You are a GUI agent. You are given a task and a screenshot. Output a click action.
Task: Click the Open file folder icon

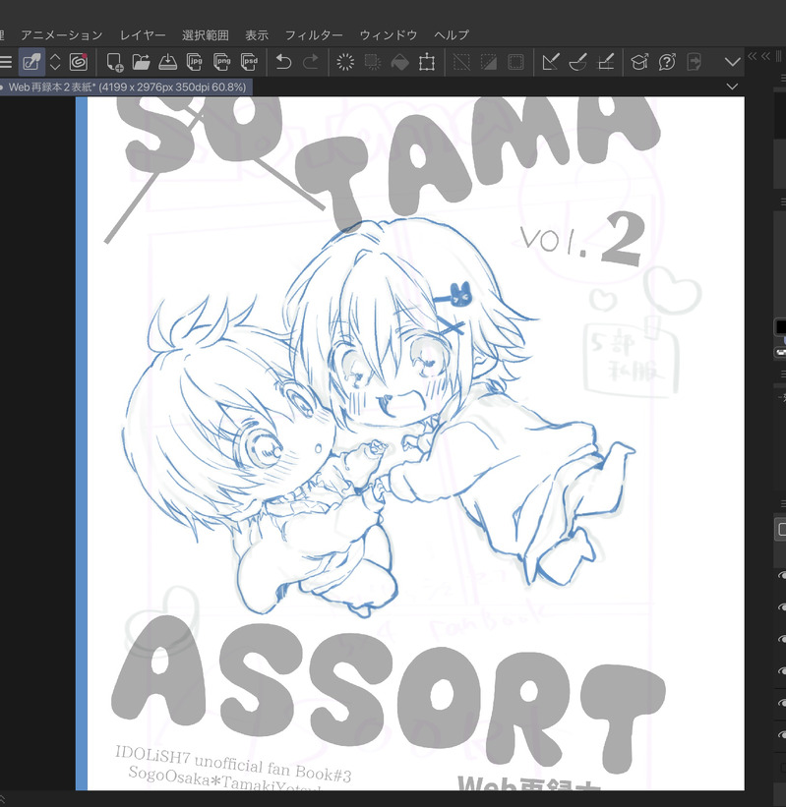tap(141, 62)
